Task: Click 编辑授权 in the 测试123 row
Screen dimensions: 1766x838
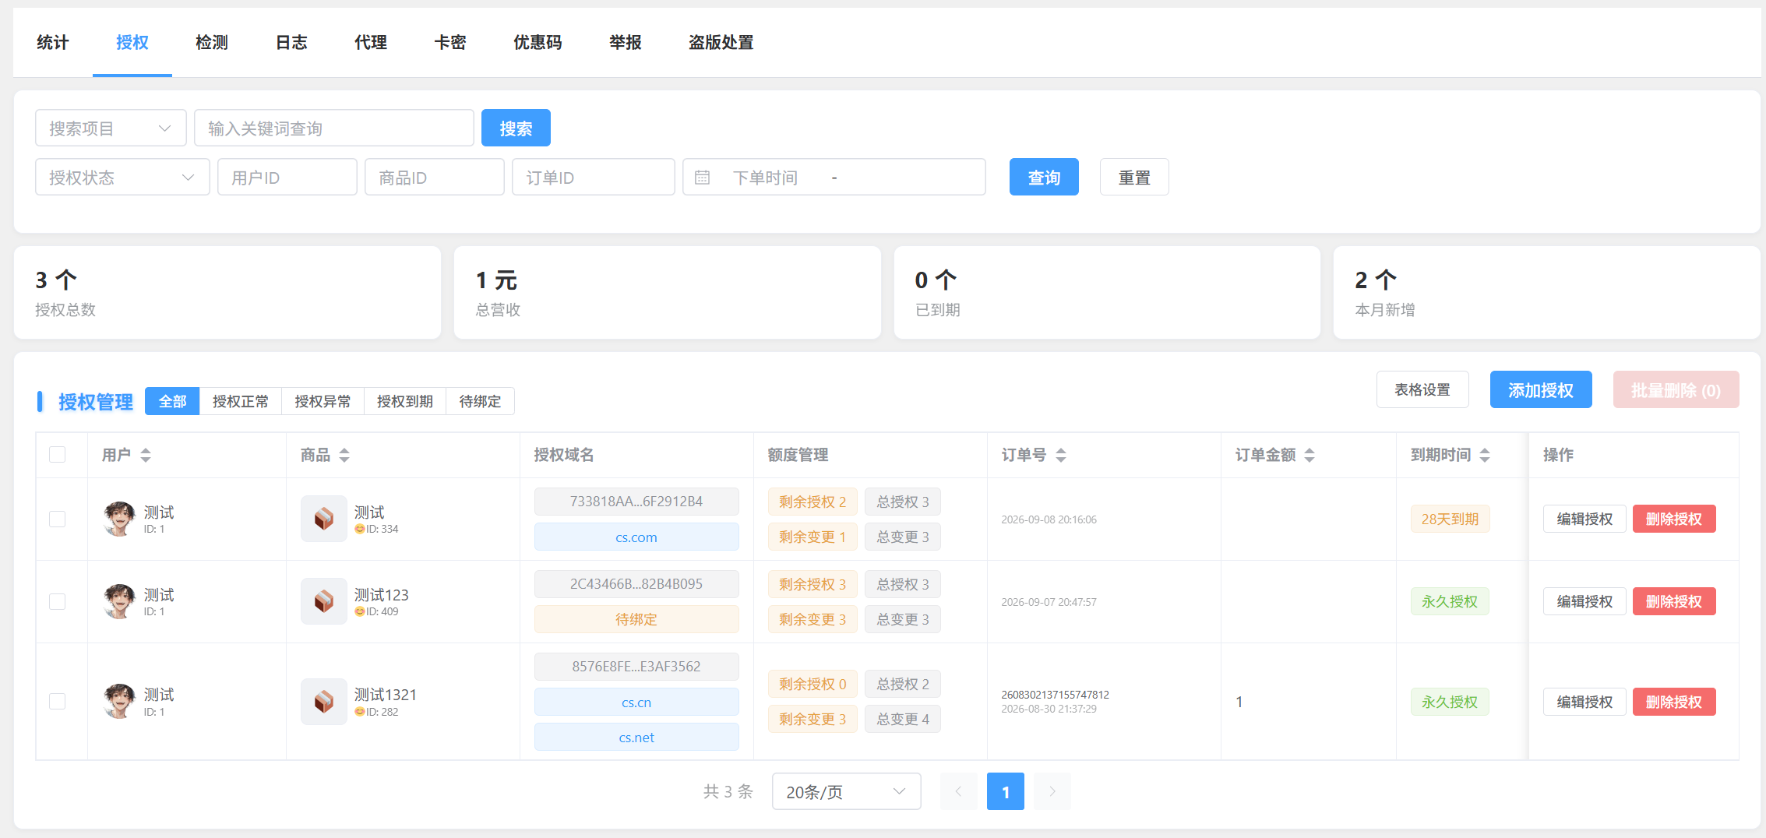Action: tap(1584, 601)
